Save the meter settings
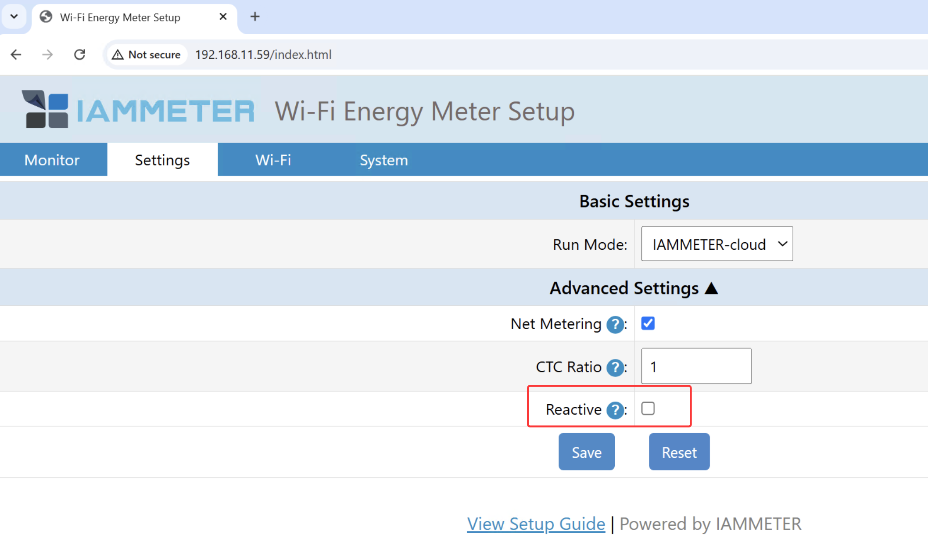The width and height of the screenshot is (928, 556). coord(586,452)
